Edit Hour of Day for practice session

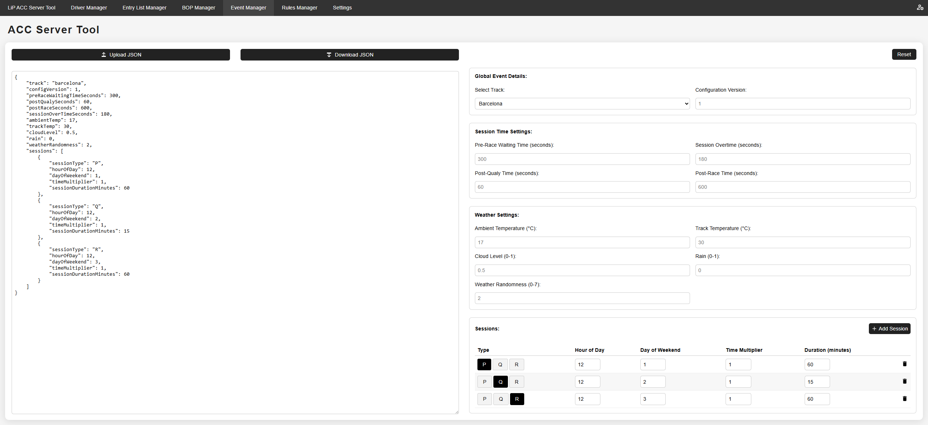[587, 364]
